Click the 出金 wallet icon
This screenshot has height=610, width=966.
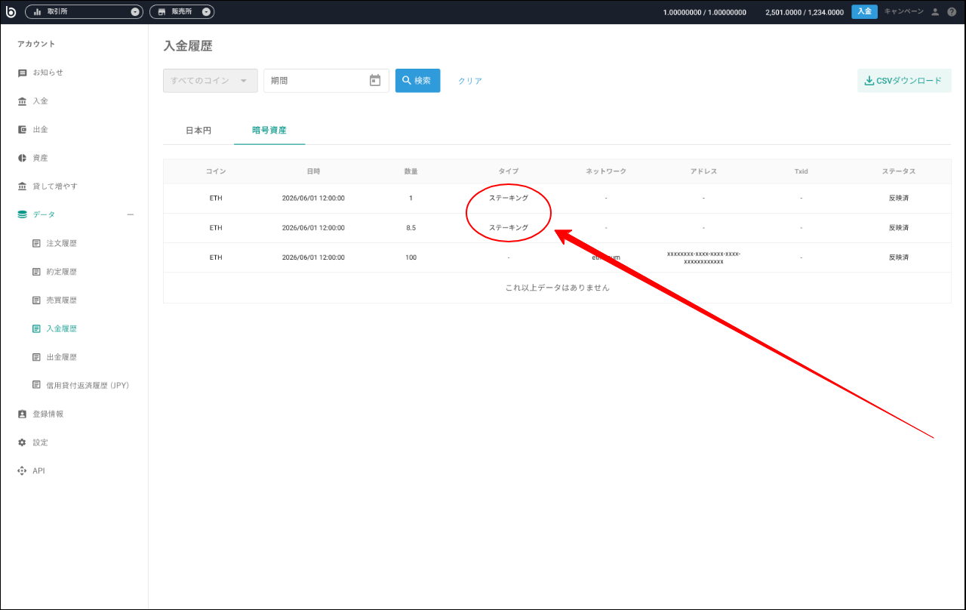click(22, 130)
